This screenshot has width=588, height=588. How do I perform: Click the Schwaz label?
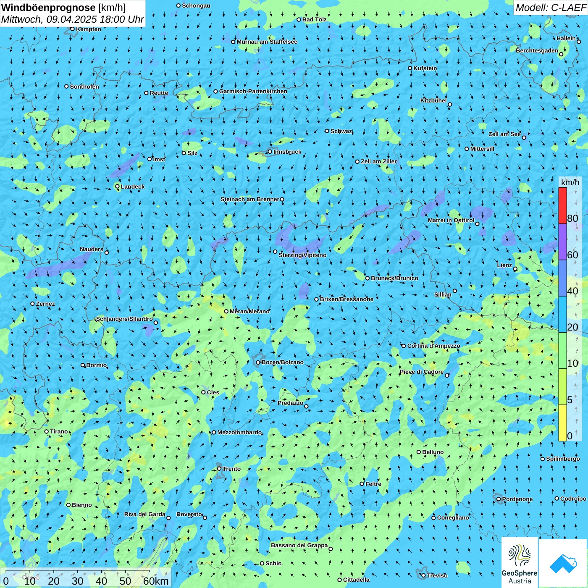click(x=341, y=131)
